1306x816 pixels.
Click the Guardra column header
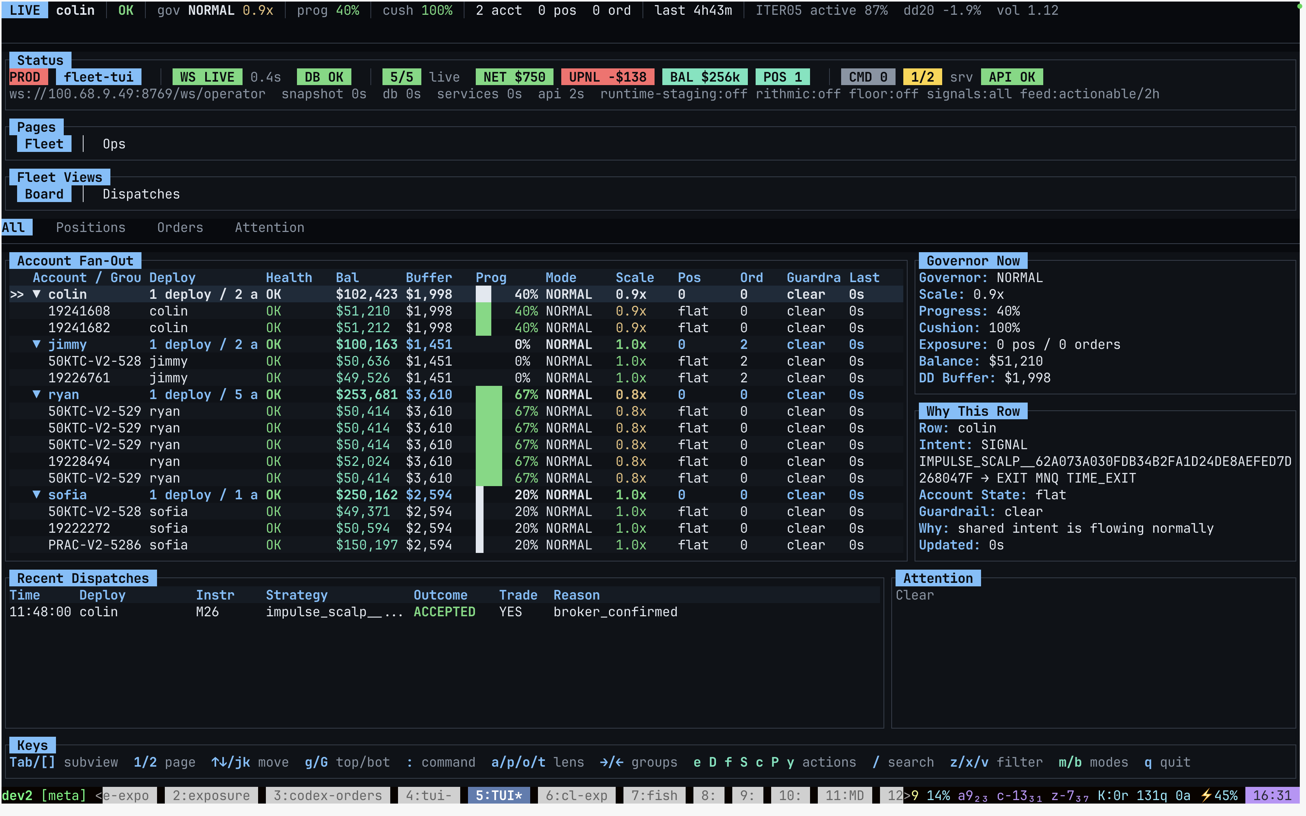point(813,278)
